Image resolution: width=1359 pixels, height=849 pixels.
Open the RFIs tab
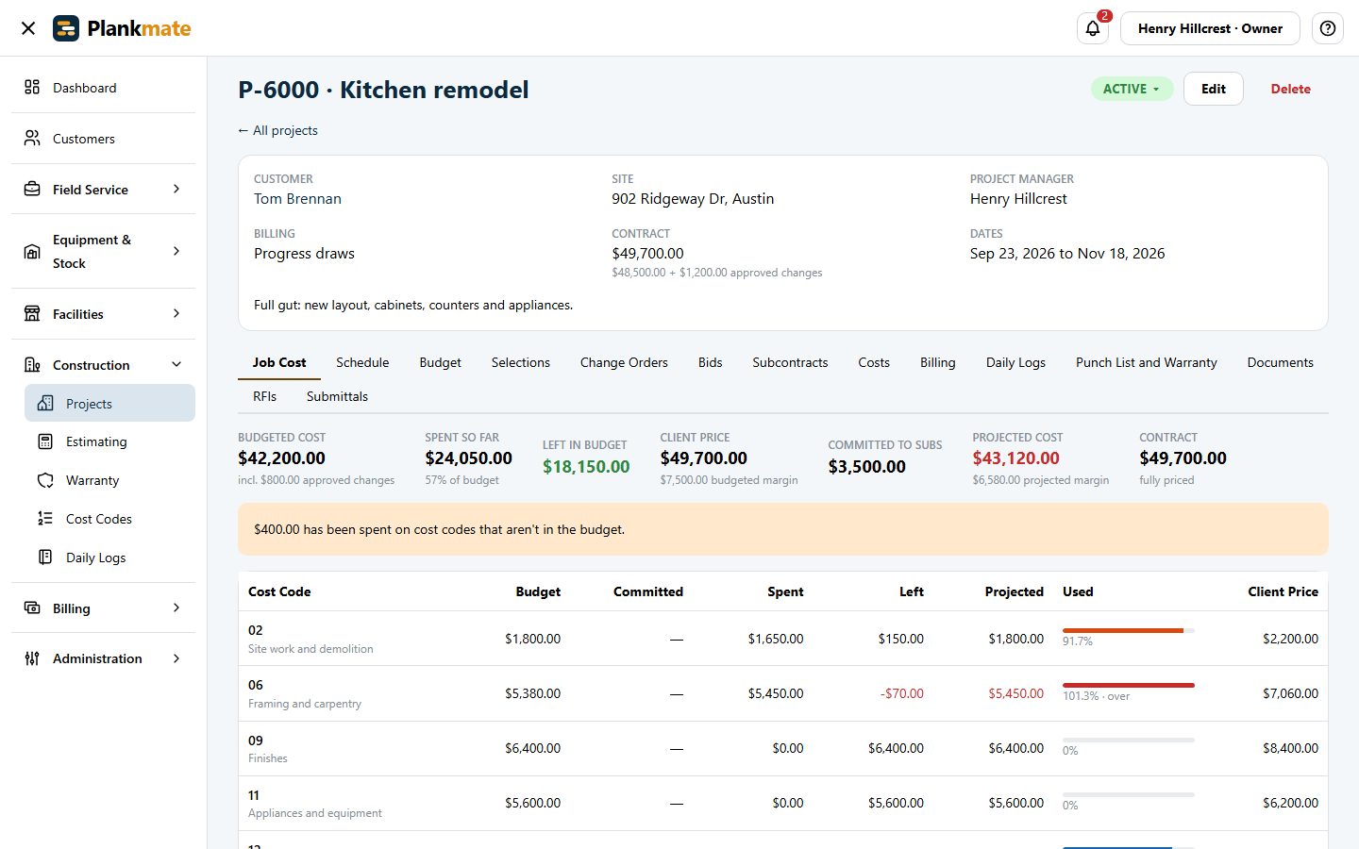click(264, 396)
